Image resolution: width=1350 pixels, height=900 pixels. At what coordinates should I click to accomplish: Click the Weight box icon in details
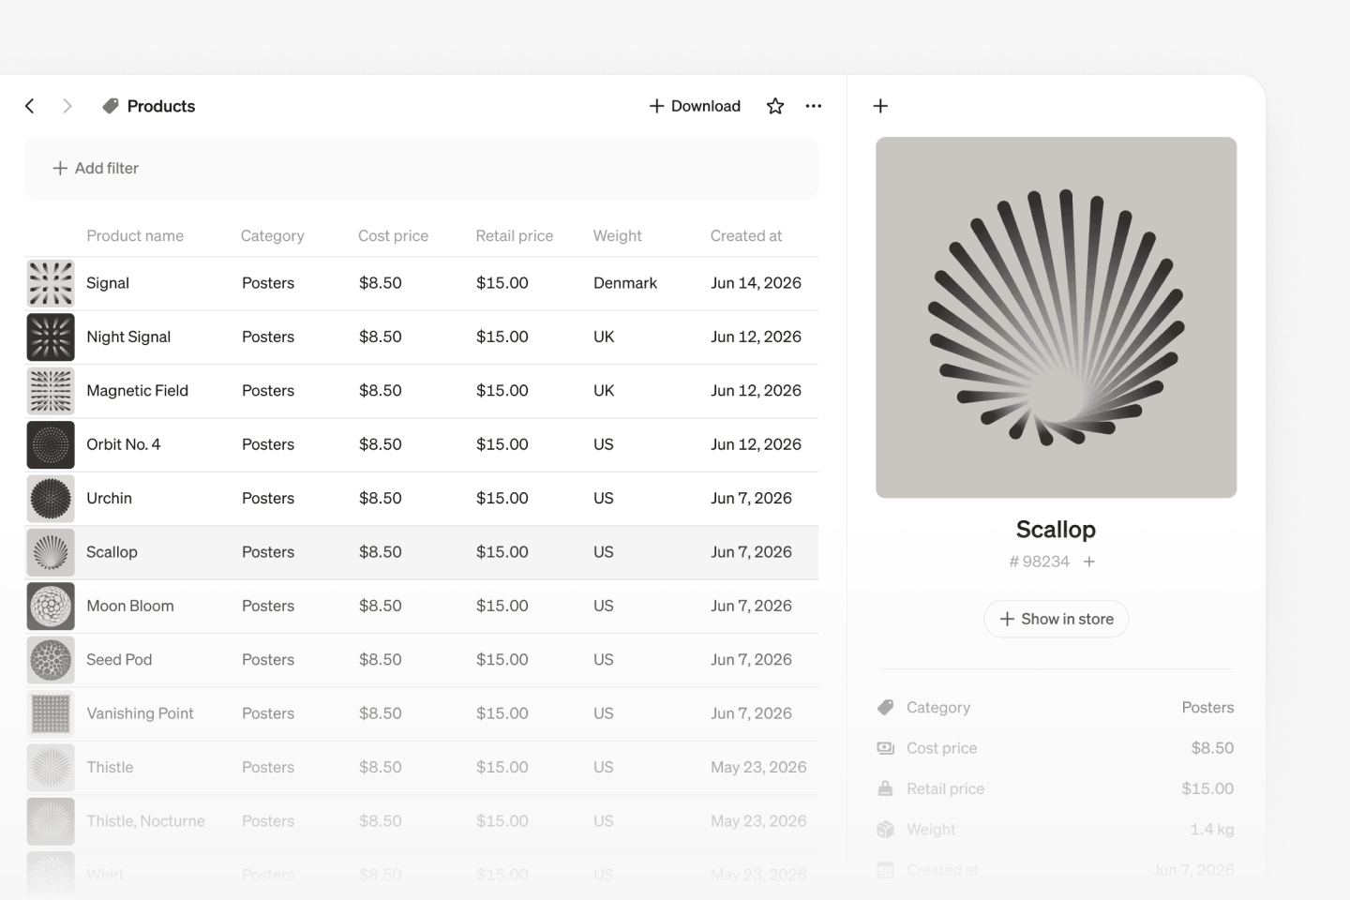[886, 830]
